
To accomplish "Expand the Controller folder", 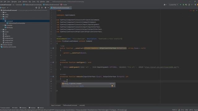I will (3, 25).
